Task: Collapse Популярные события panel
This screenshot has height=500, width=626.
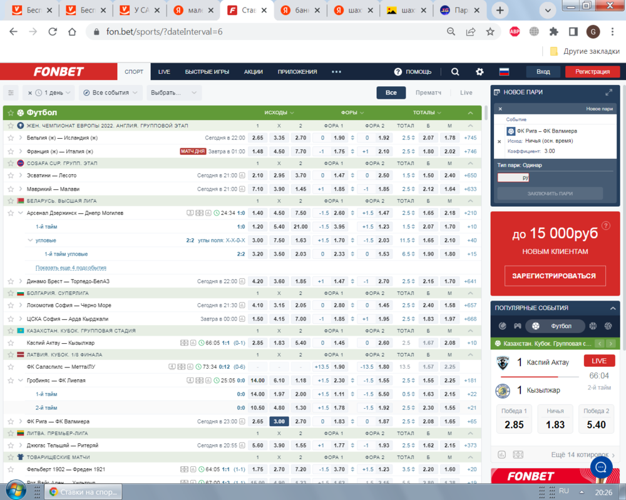Action: coord(613,308)
